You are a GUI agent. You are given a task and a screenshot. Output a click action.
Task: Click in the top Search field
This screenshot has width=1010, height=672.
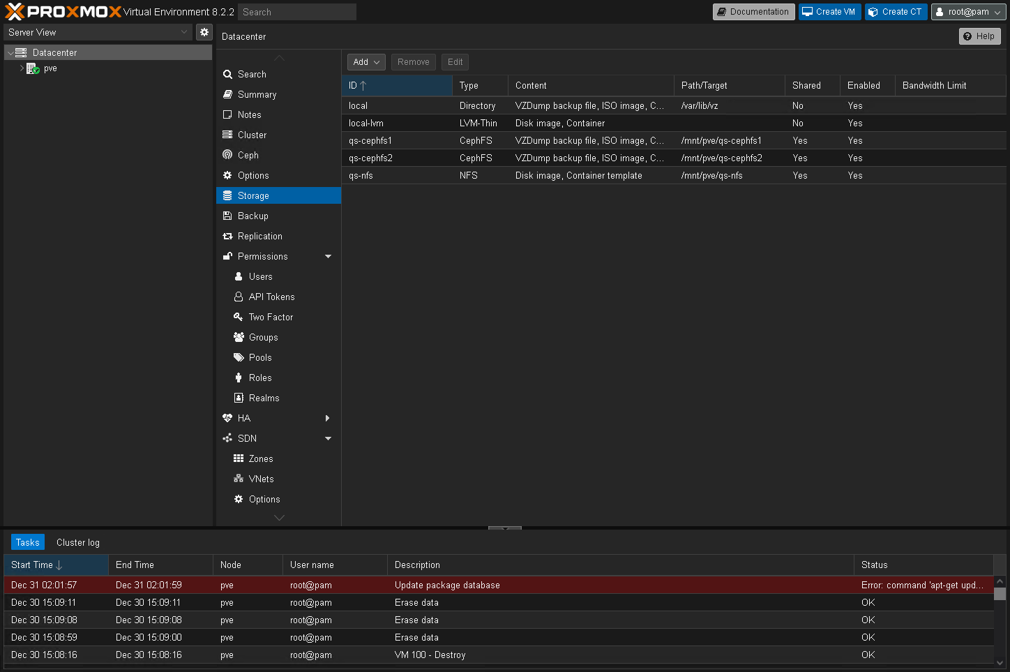click(296, 12)
